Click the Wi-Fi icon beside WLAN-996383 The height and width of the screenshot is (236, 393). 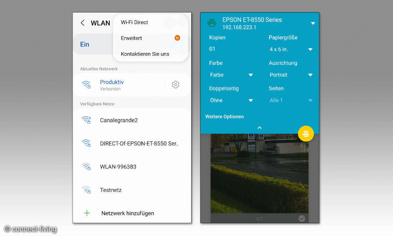(x=86, y=167)
